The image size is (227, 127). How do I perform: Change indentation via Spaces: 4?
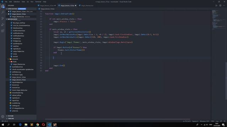(195, 121)
